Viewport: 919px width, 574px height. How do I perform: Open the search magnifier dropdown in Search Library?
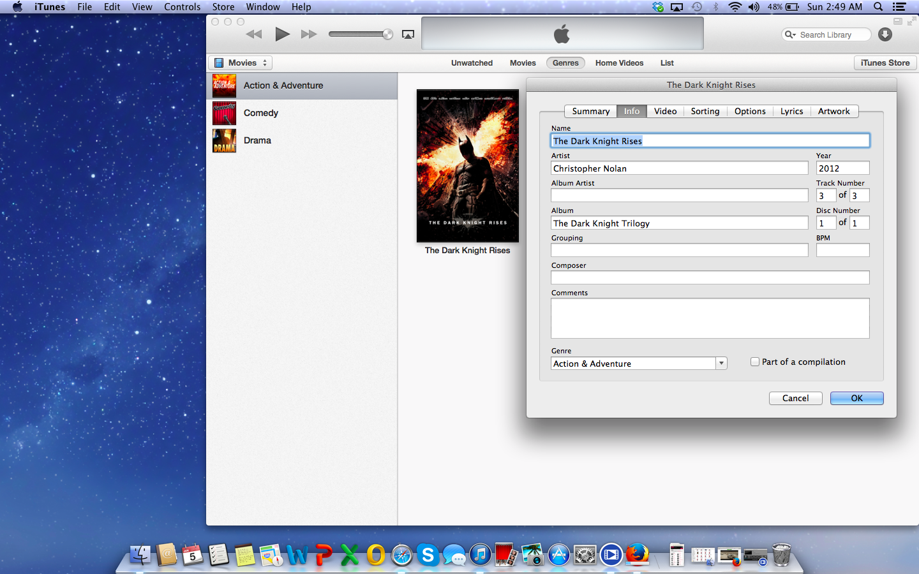click(790, 34)
